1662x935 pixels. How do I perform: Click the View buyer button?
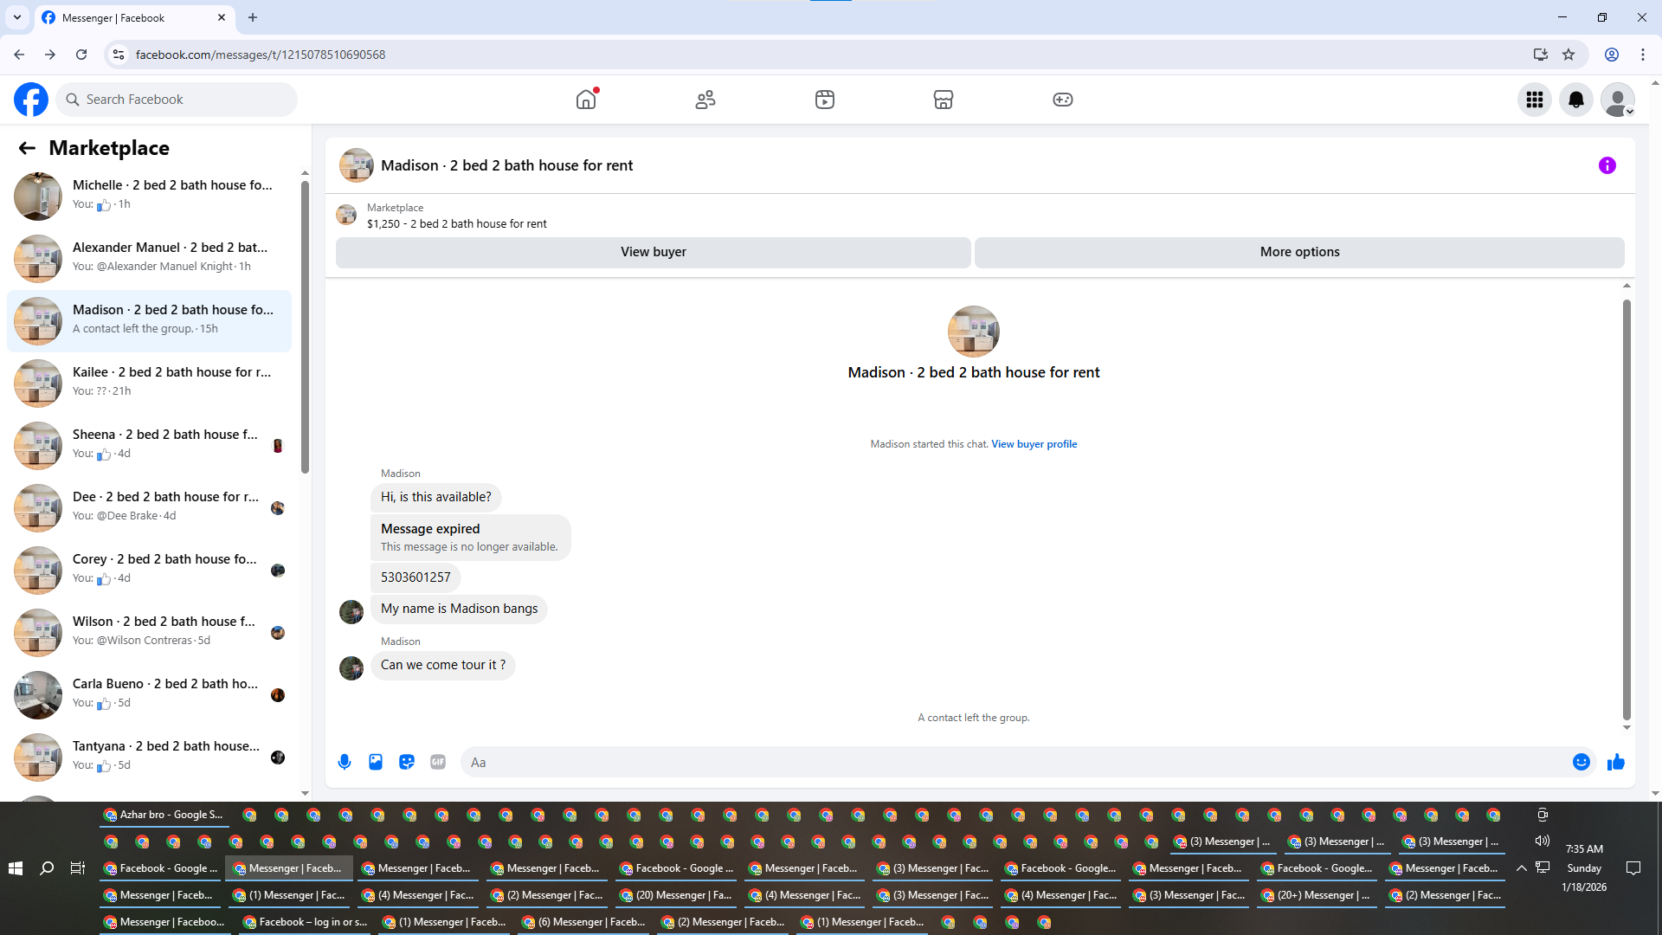tap(653, 252)
